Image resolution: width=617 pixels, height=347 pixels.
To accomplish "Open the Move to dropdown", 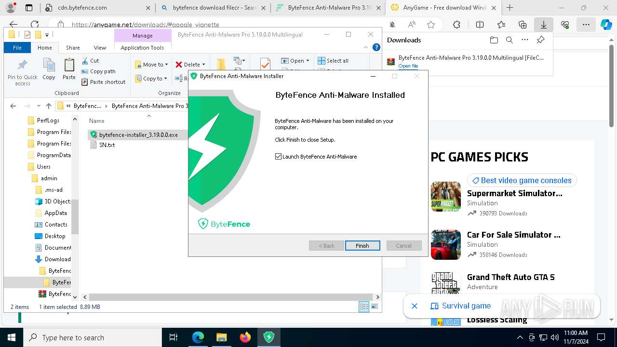I will tap(151, 65).
